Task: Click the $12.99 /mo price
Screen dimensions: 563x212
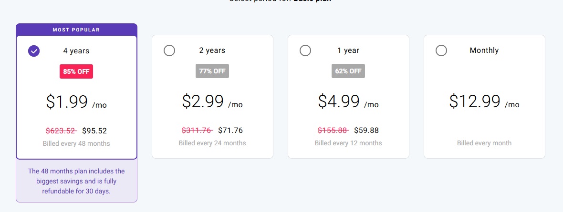Action: [x=484, y=101]
